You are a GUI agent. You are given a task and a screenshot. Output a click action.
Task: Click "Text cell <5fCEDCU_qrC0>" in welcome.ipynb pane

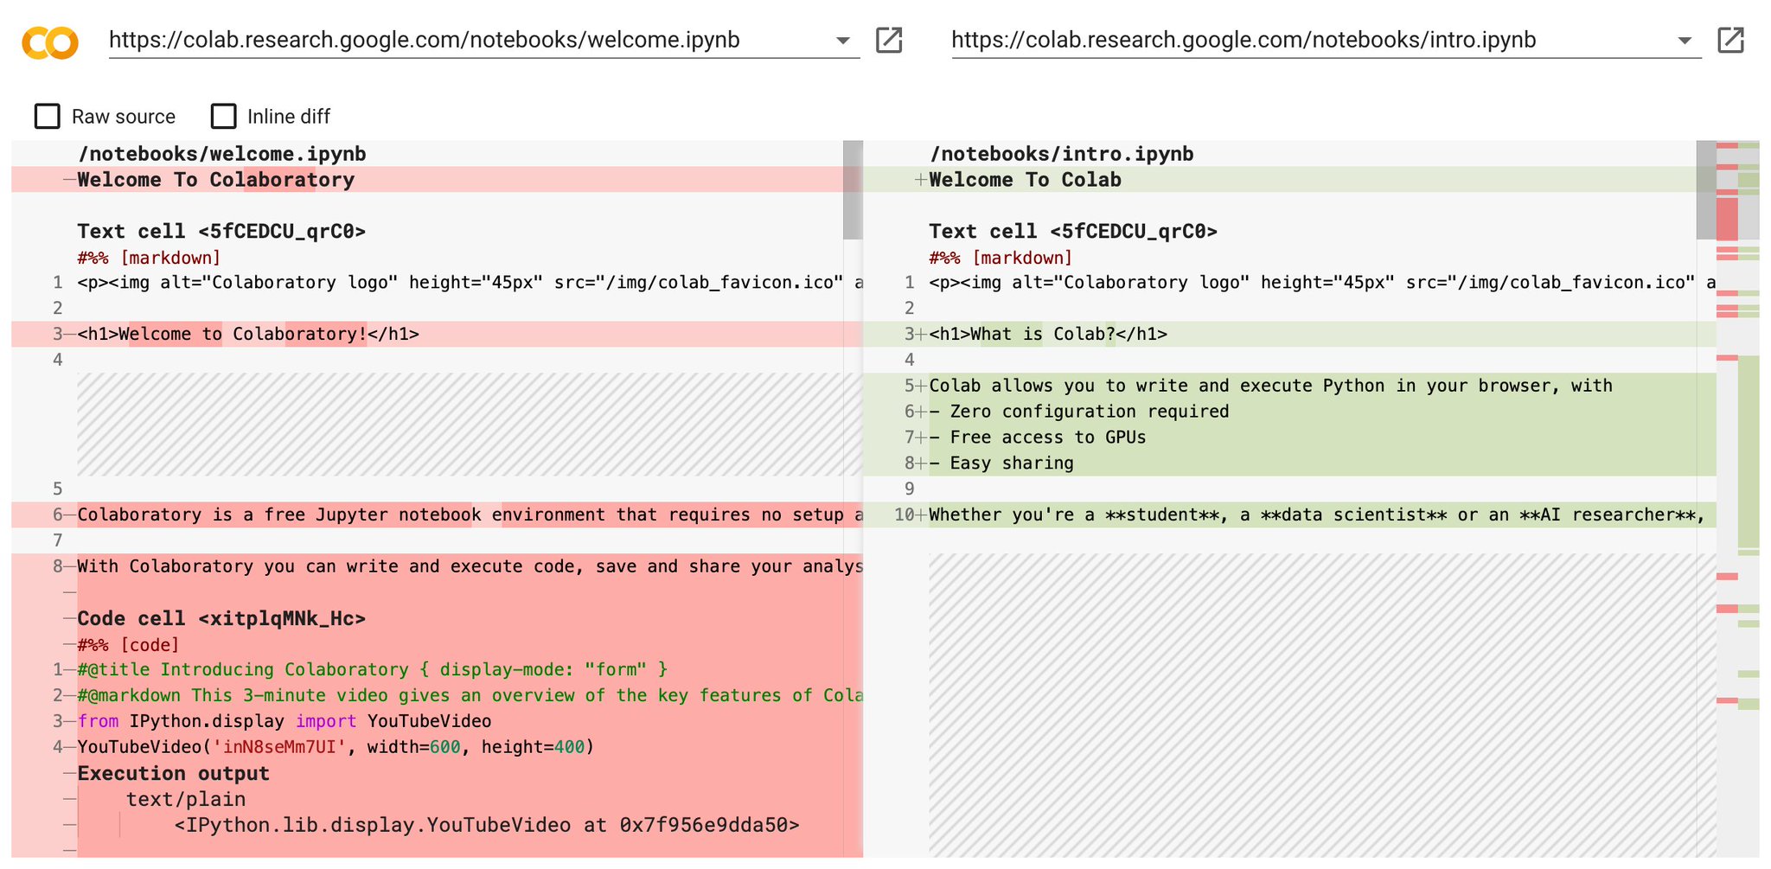pyautogui.click(x=221, y=232)
